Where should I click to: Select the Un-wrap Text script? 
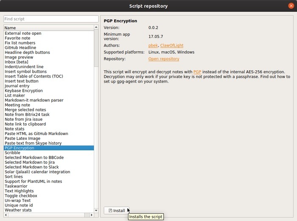[49, 201]
